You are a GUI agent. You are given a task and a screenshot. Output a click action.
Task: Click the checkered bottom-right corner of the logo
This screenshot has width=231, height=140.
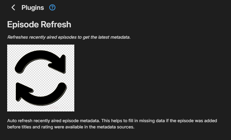pos(71,108)
